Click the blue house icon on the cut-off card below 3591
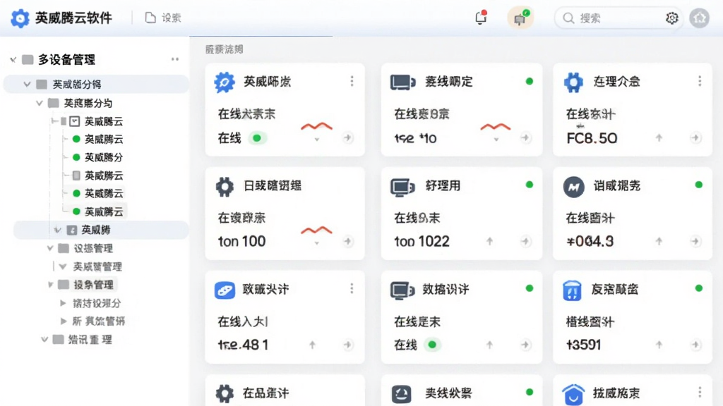 click(x=573, y=395)
